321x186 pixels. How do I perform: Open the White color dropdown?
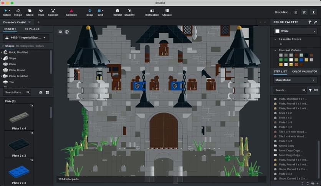tap(295, 31)
